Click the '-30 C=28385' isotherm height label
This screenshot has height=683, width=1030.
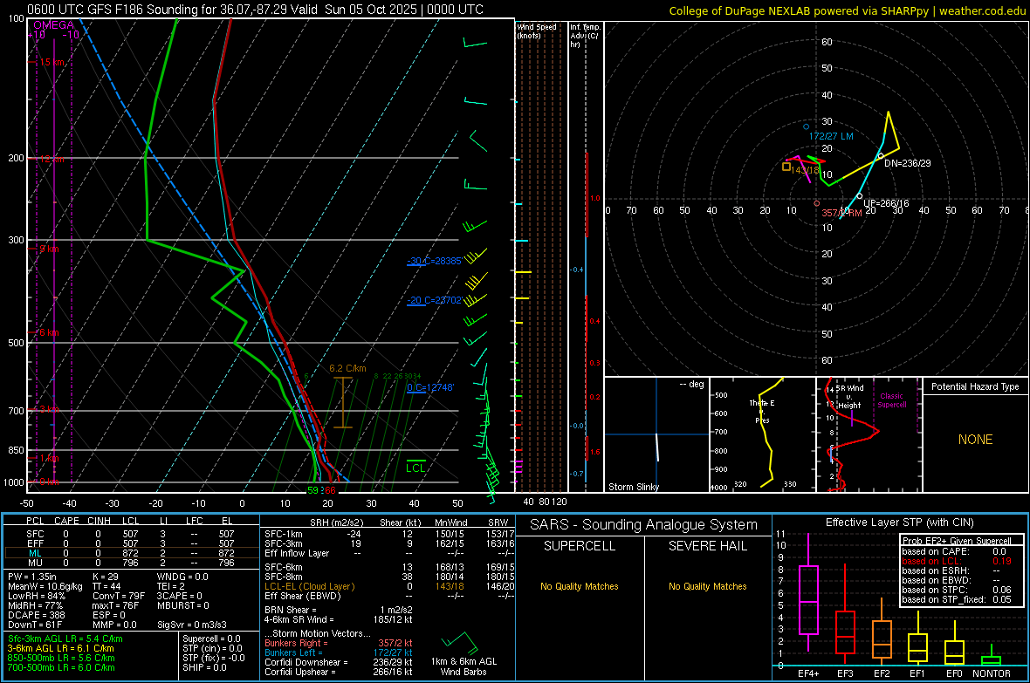click(x=434, y=261)
